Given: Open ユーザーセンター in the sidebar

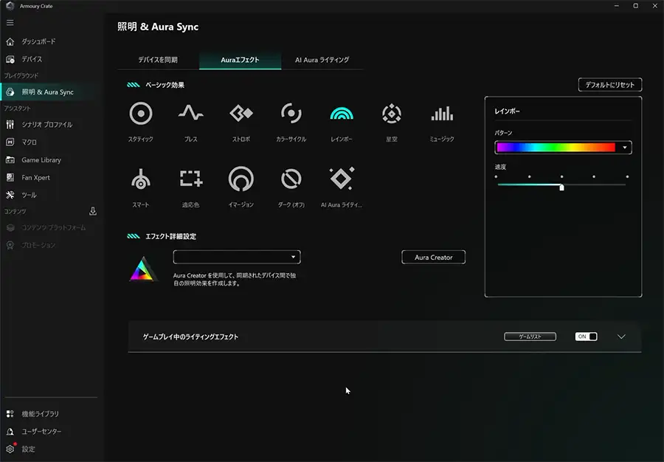Looking at the screenshot, I should [41, 432].
